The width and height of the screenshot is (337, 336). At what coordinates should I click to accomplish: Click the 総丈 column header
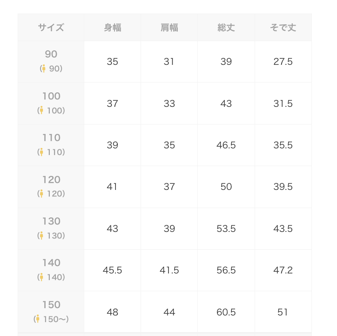pos(226,28)
